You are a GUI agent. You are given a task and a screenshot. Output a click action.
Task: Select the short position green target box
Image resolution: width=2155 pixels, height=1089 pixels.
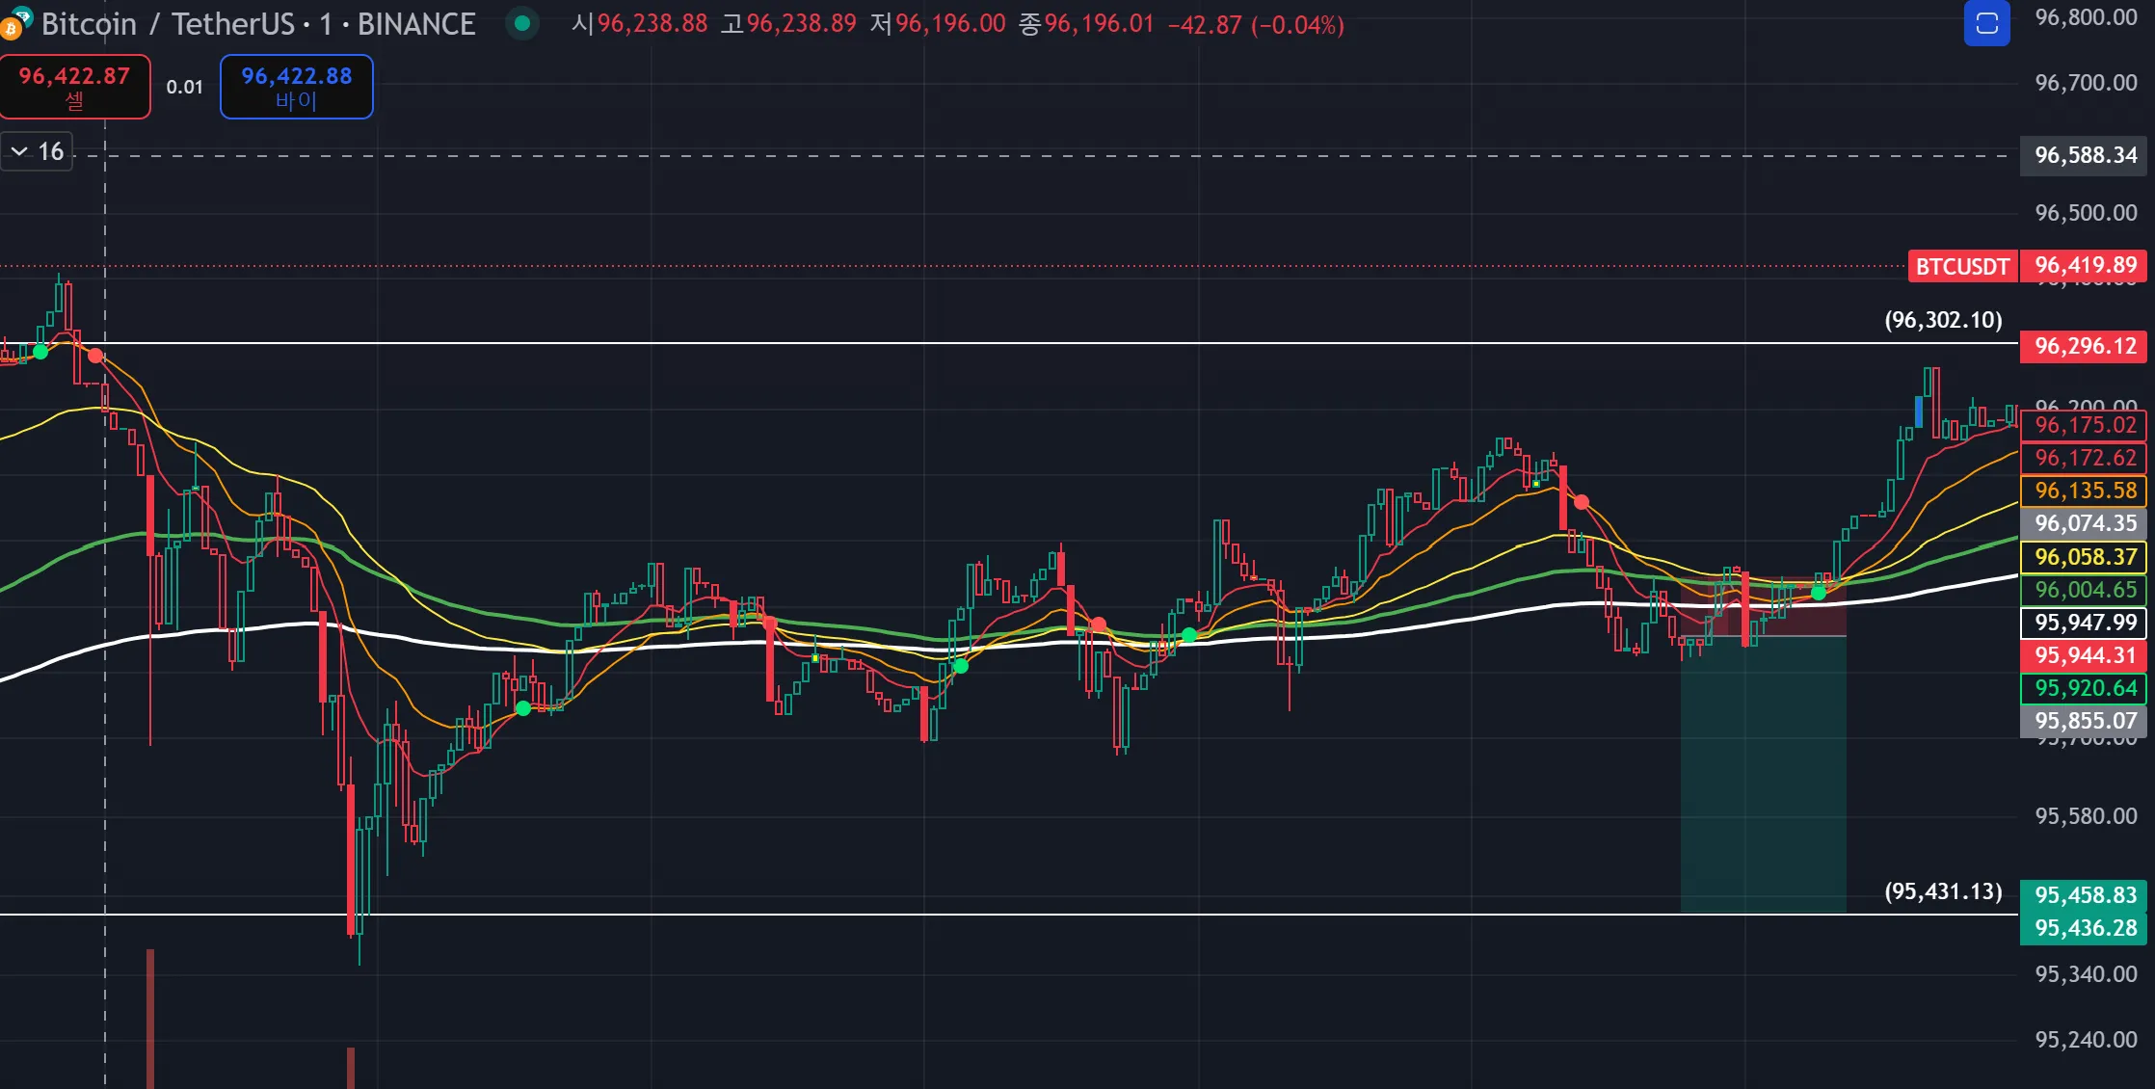click(1764, 774)
